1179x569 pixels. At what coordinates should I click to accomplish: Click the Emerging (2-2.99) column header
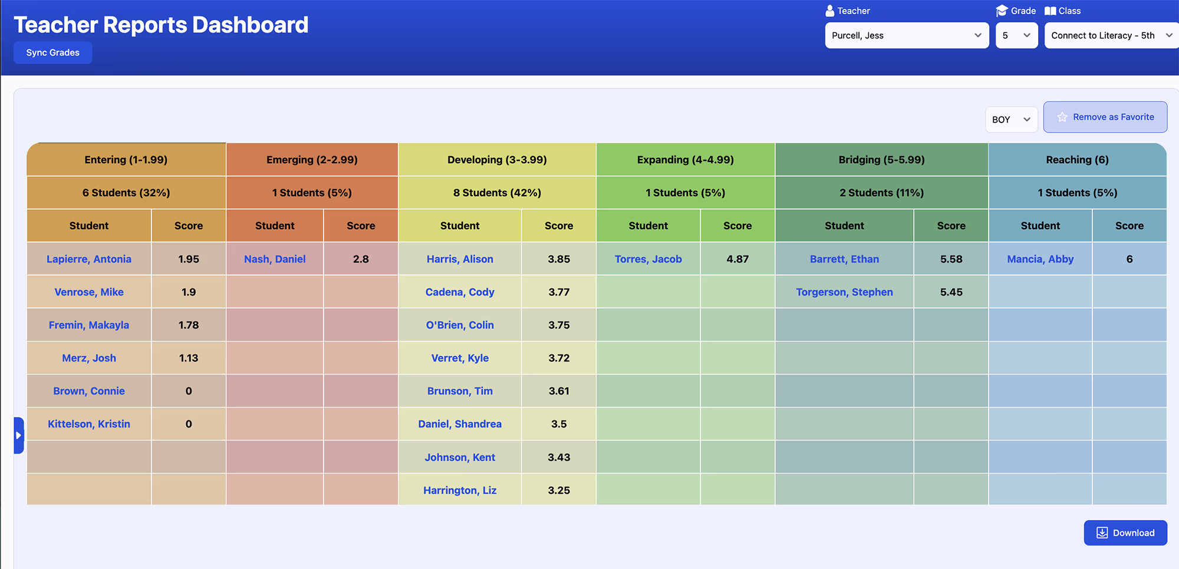point(312,160)
